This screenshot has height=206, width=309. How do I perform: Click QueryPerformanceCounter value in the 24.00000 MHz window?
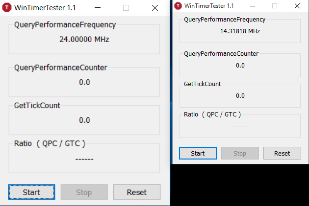coord(84,82)
